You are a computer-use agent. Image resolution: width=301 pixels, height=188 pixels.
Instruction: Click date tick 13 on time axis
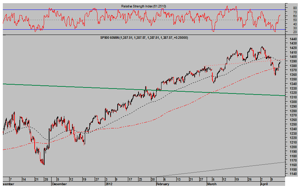(x=178, y=180)
